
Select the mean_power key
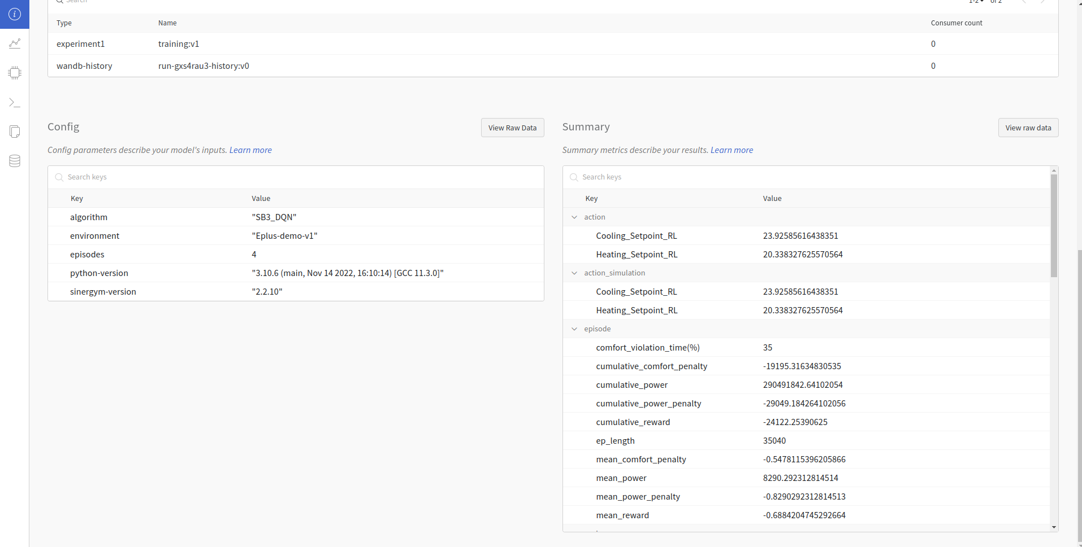pyautogui.click(x=621, y=478)
